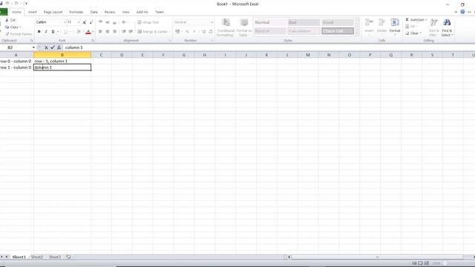Click the Increase Indent icon
Image resolution: width=475 pixels, height=267 pixels.
[x=131, y=31]
